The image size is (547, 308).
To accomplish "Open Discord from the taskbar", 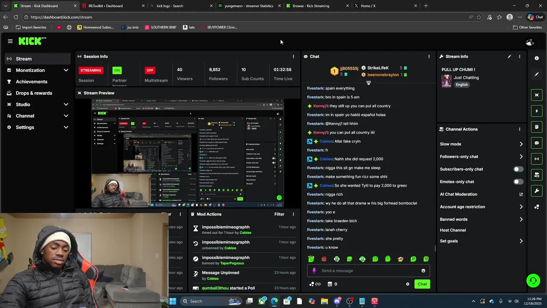I will tap(337, 301).
